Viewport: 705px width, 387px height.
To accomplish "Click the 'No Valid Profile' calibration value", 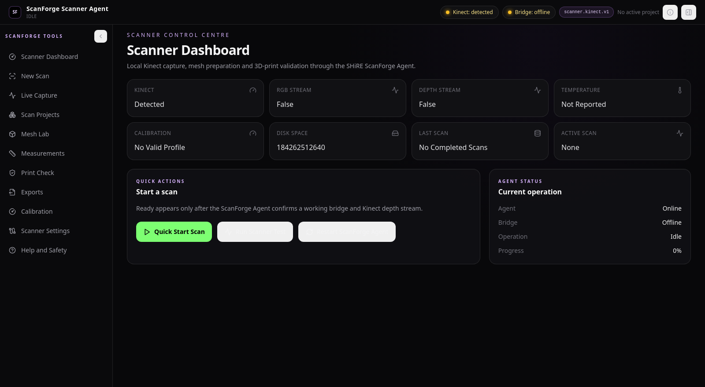I will pyautogui.click(x=160, y=147).
